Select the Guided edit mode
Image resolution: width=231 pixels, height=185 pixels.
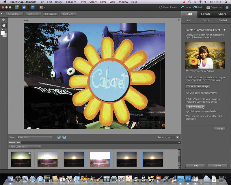click(x=223, y=21)
